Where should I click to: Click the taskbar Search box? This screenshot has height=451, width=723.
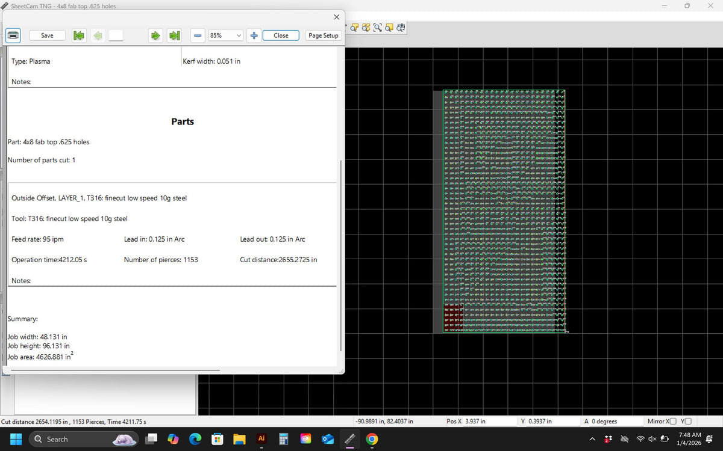pyautogui.click(x=84, y=439)
